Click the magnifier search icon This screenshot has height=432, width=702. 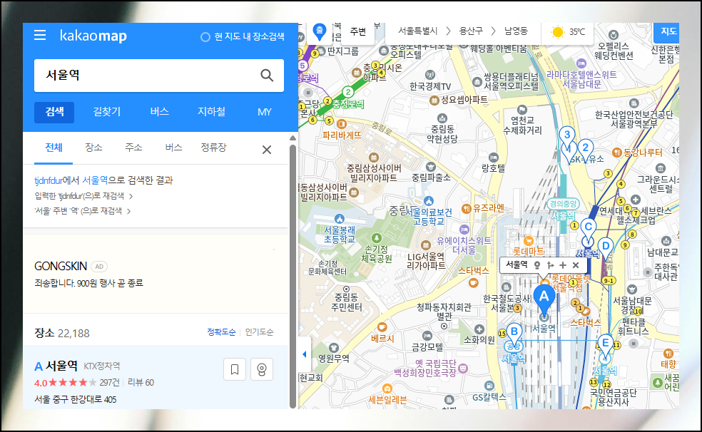pos(267,75)
